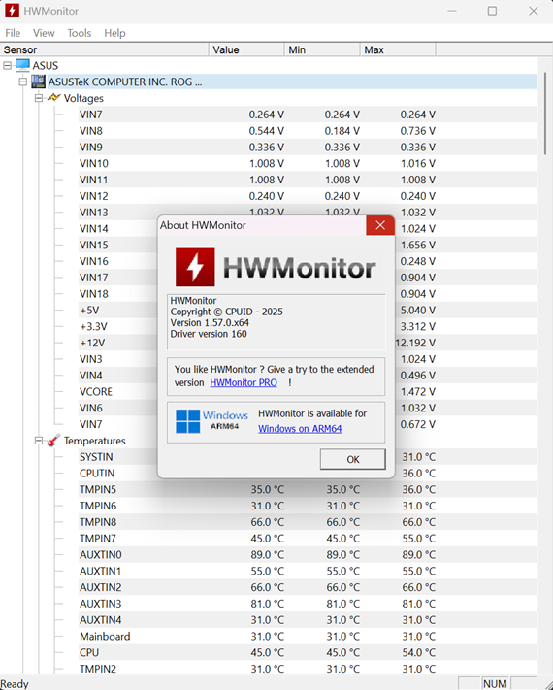Open the Windows on ARM64 link
This screenshot has width=553, height=690.
[x=300, y=429]
